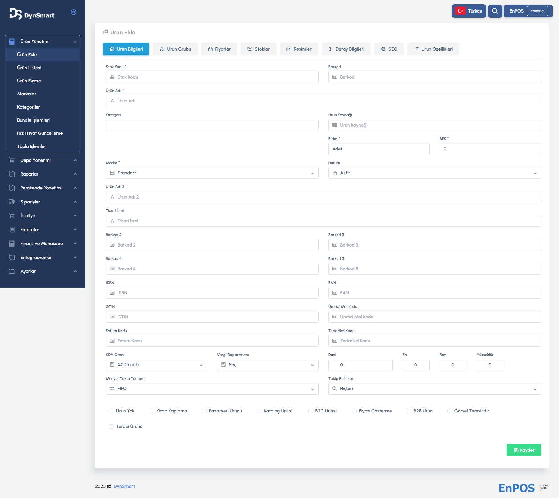Click the Faturalar document icon in sidebar
559x498 pixels.
point(12,230)
